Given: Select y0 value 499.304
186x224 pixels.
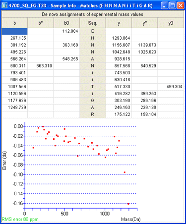Looking at the screenshot, I should (x=174, y=87).
